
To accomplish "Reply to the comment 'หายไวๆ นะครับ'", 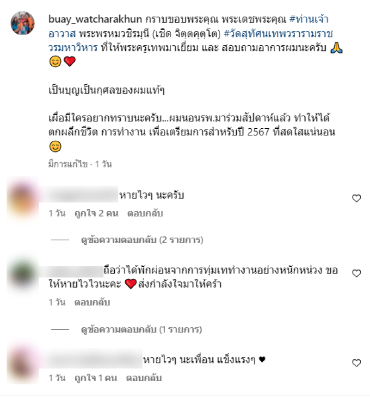I will coord(145,213).
